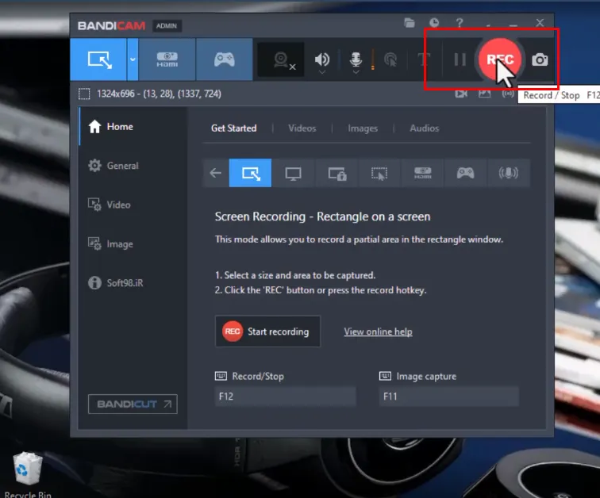Toggle the text overlay T icon
This screenshot has width=600, height=498.
(x=423, y=59)
